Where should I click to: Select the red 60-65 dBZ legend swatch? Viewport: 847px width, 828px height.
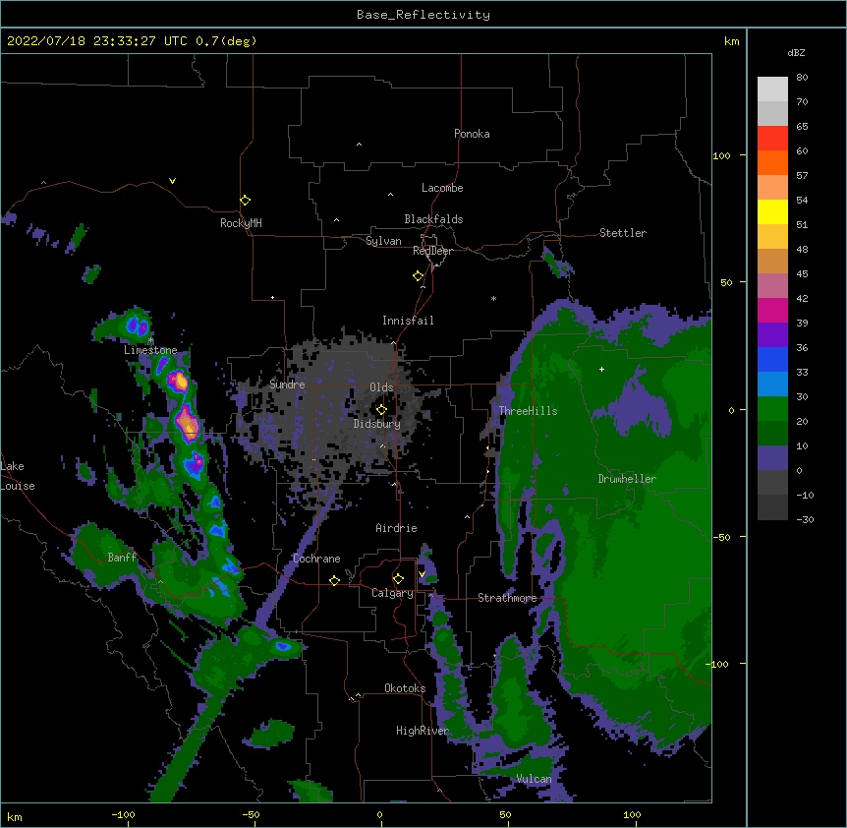click(x=772, y=139)
